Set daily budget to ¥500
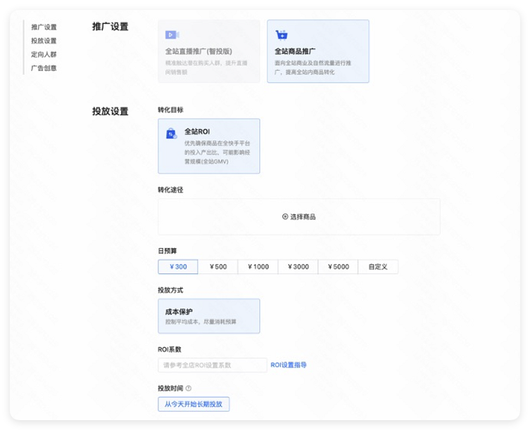 pyautogui.click(x=218, y=266)
